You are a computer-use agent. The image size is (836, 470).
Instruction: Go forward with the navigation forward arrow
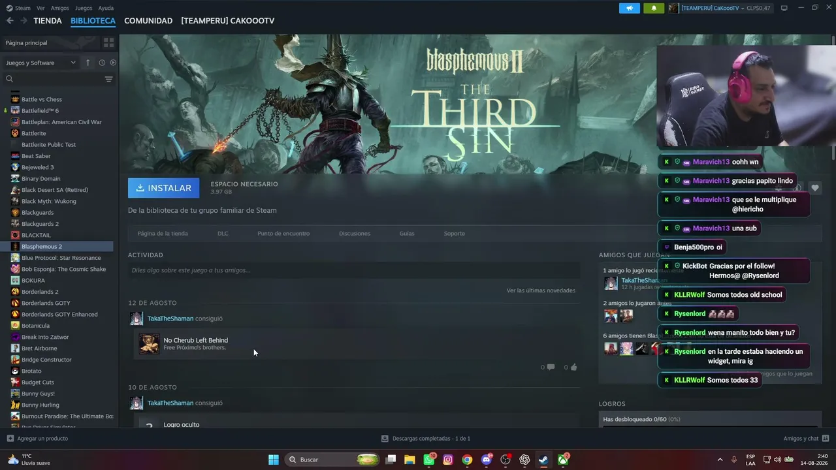tap(24, 21)
